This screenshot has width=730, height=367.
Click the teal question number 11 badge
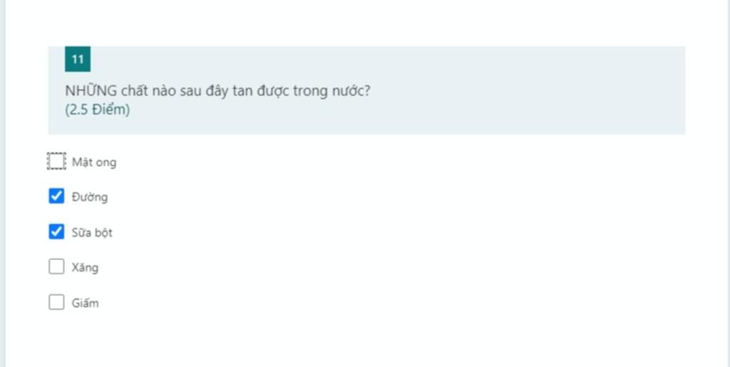coord(78,59)
